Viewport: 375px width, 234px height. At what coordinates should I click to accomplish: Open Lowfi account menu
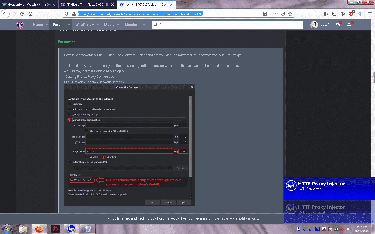(325, 25)
